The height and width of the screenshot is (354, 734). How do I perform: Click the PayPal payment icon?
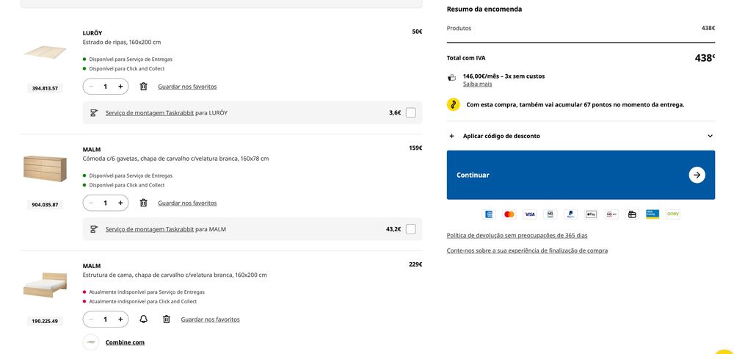(570, 214)
